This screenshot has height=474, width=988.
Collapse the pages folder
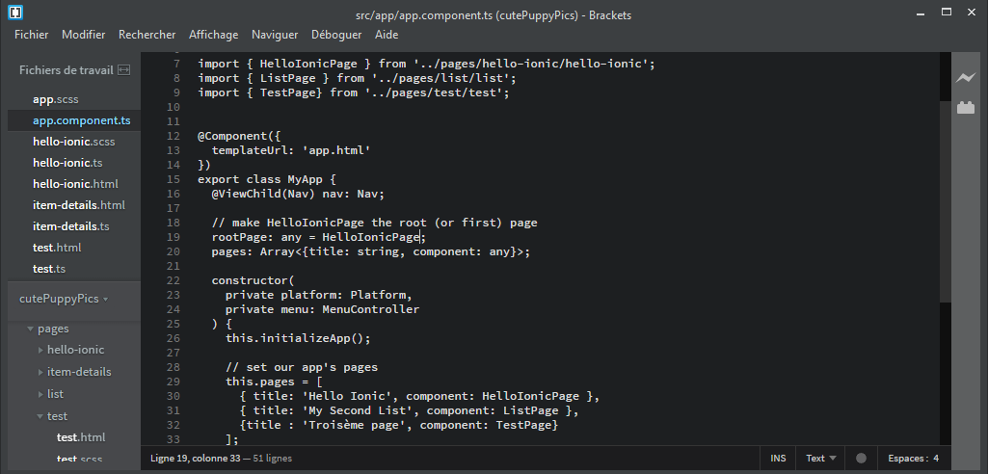click(30, 329)
